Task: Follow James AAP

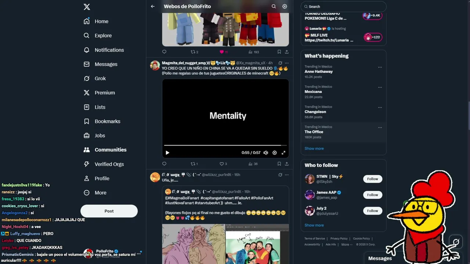Action: click(x=372, y=195)
